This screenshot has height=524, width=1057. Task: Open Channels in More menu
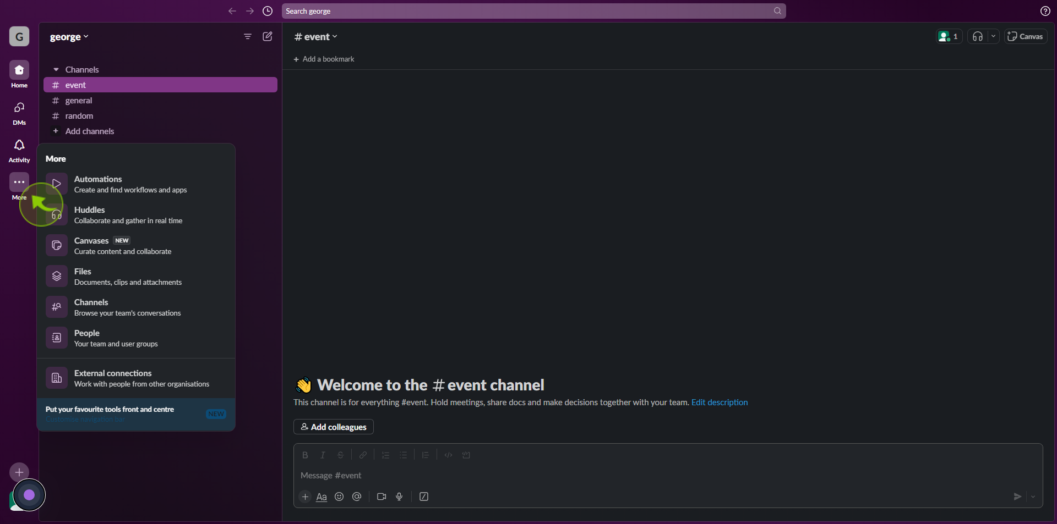point(136,307)
